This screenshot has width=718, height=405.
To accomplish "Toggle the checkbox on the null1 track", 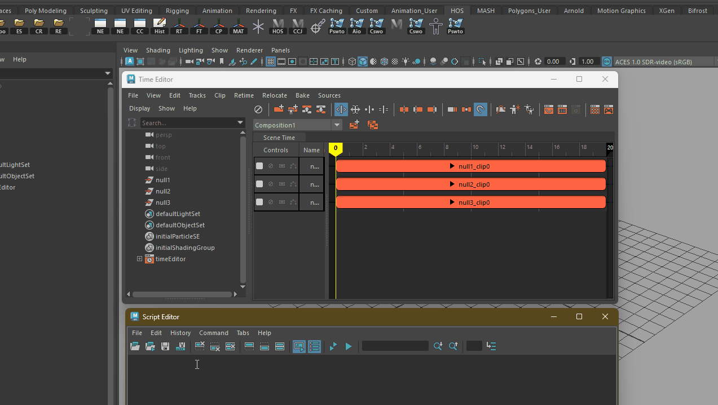I will (x=259, y=166).
